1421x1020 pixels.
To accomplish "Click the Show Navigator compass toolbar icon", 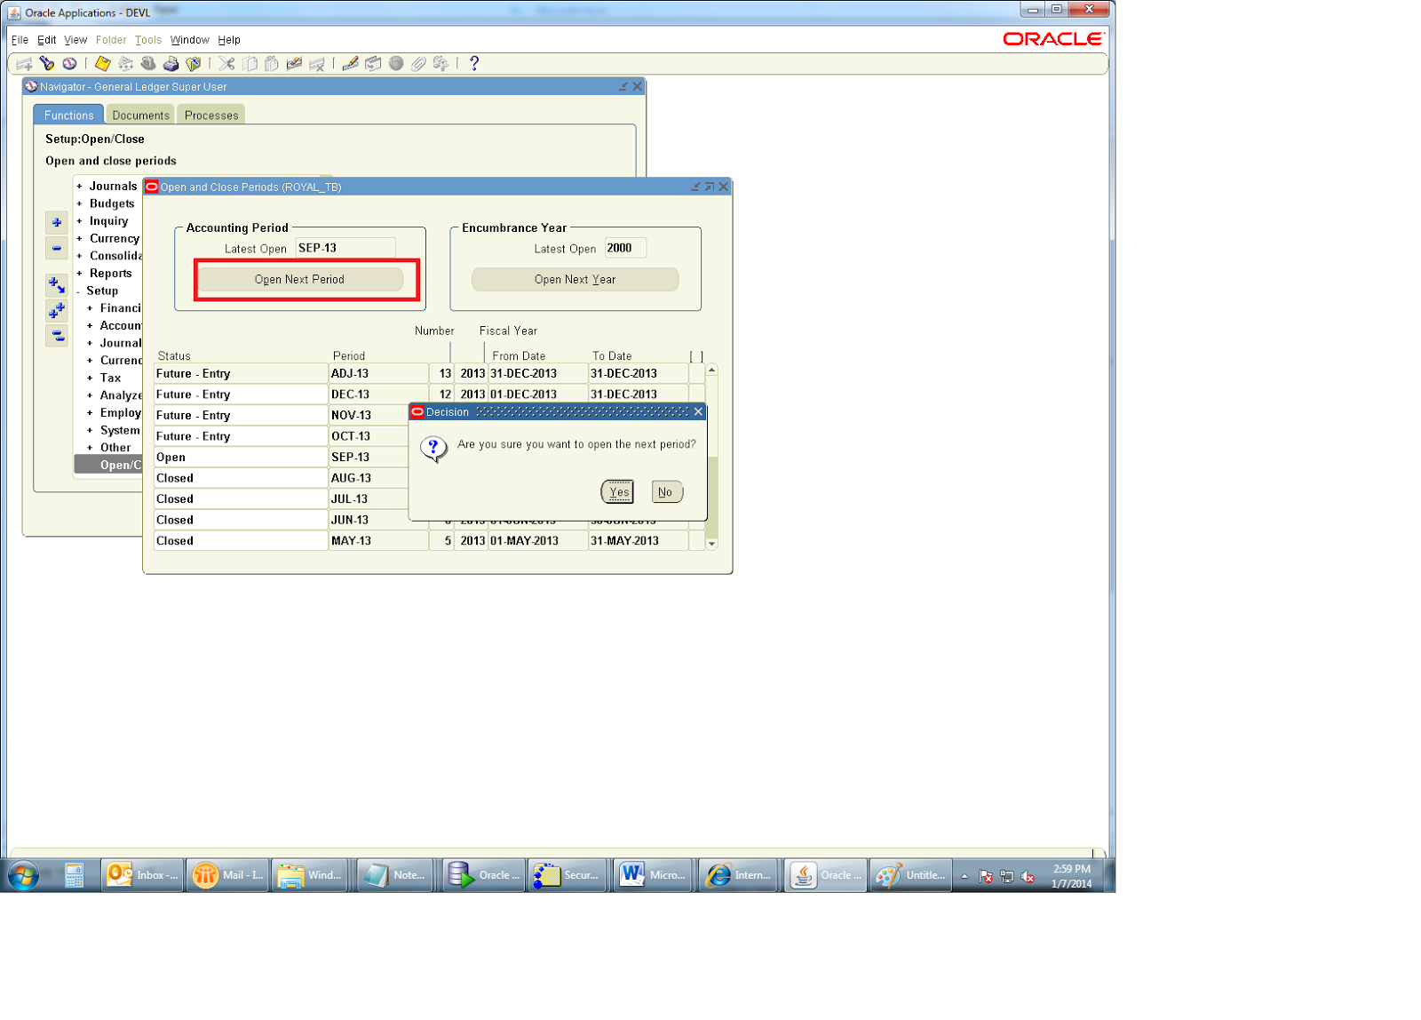I will pos(69,64).
